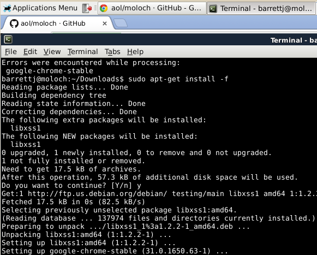The height and width of the screenshot is (255, 317).
Task: Click 'After this operation, 57.3 kB' line
Action: click(x=150, y=177)
